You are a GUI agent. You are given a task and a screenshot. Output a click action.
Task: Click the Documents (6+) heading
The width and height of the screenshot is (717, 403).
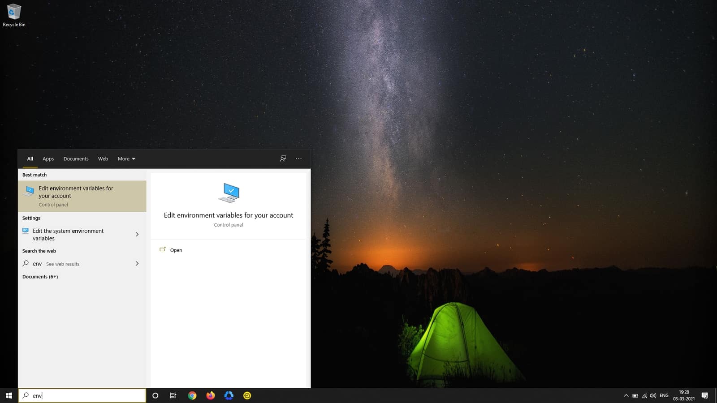[x=40, y=277]
